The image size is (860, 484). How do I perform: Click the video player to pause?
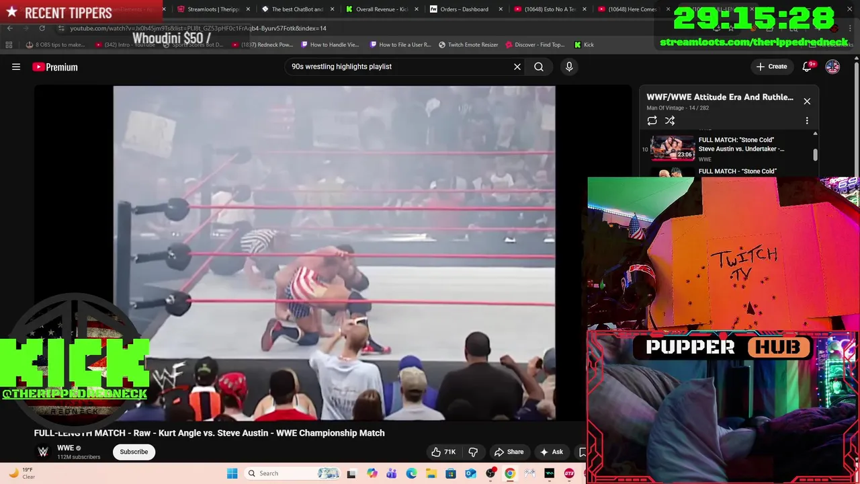click(334, 253)
